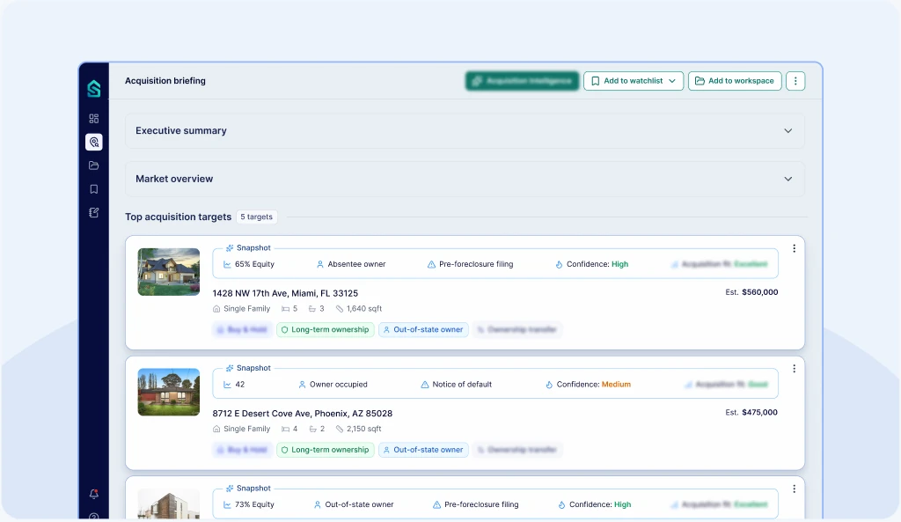901x522 pixels.
Task: Open the notes edit icon in sidebar
Action: (x=93, y=213)
